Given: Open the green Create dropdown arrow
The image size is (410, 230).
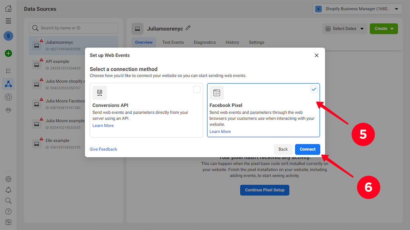Looking at the screenshot, I should 392,29.
